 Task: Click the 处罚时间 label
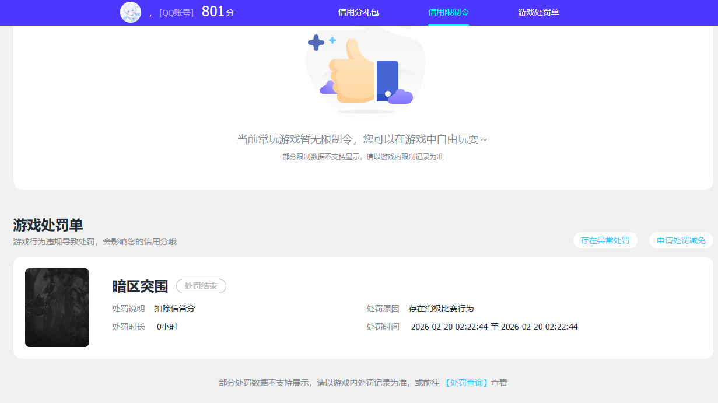(x=383, y=327)
